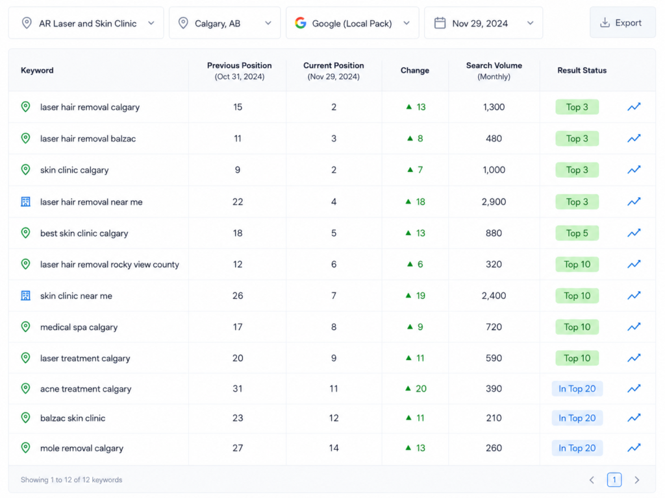
Task: Click the Export button
Action: (622, 23)
